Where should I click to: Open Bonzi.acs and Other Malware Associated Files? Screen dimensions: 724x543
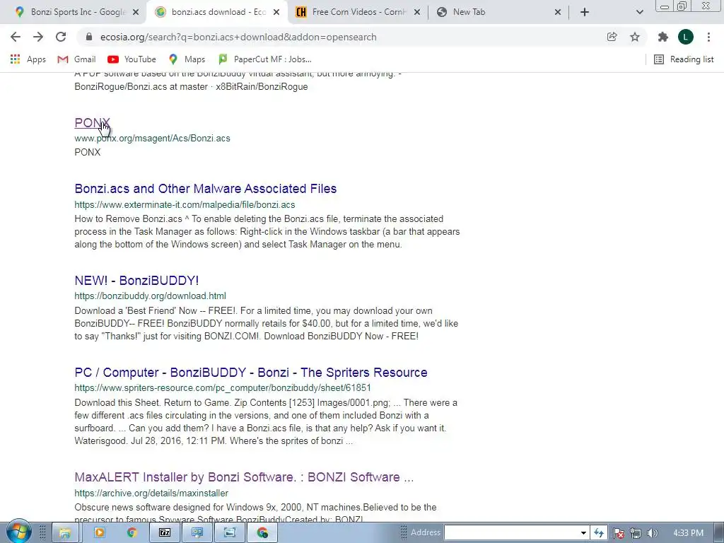206,188
